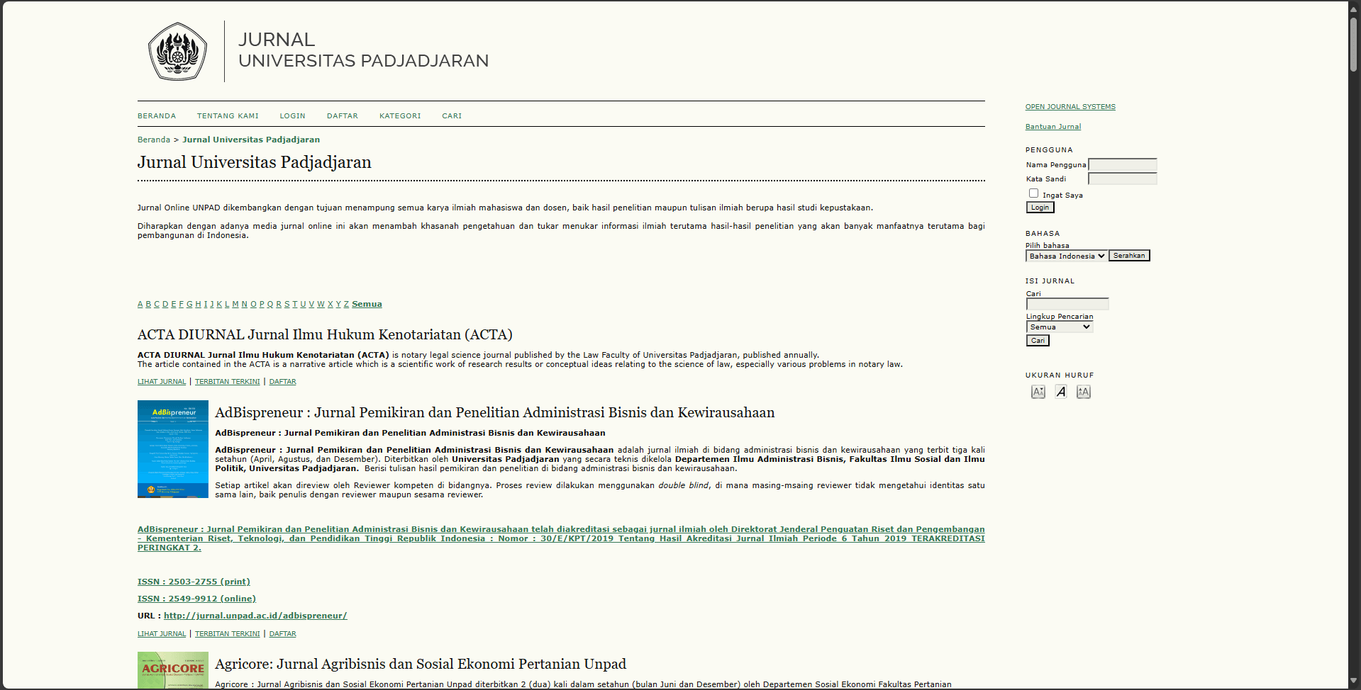Open the CARI menu item
The height and width of the screenshot is (690, 1361).
point(452,115)
